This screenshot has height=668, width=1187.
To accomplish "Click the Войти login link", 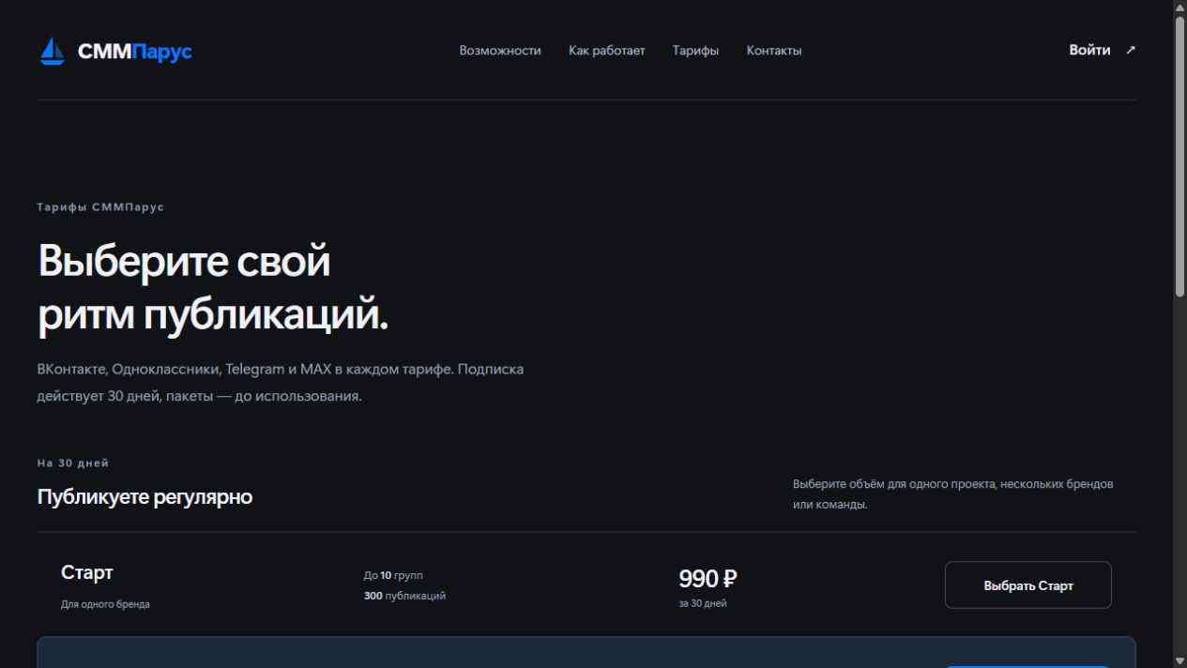I will coord(1089,50).
